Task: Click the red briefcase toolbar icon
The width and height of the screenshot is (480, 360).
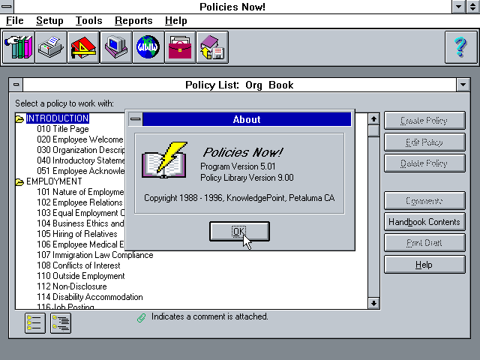Action: [180, 47]
